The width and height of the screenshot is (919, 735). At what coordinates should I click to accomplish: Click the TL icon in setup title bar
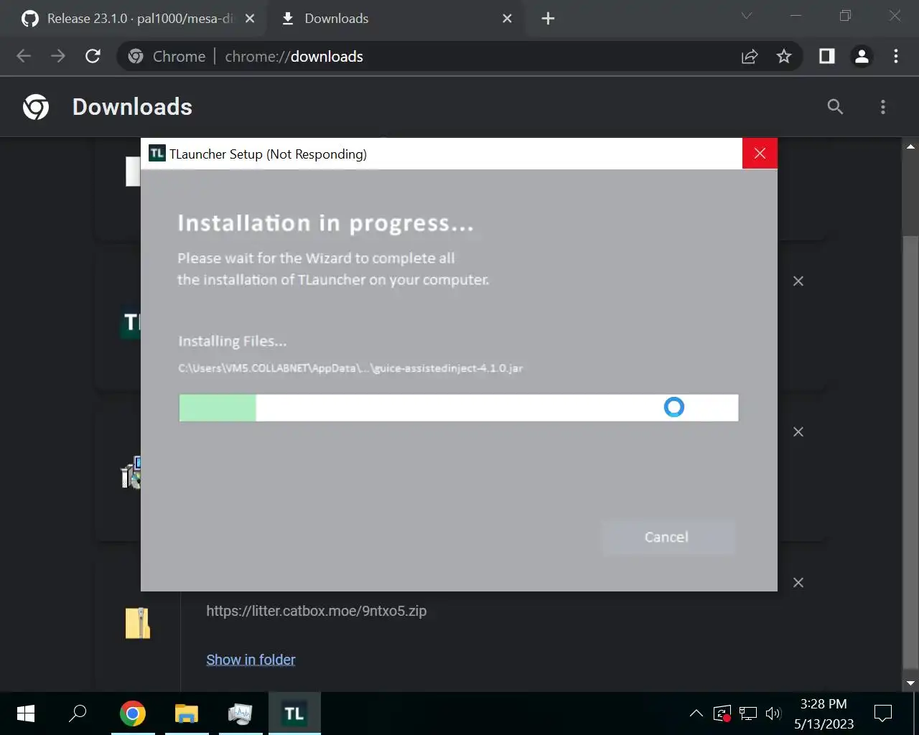157,154
